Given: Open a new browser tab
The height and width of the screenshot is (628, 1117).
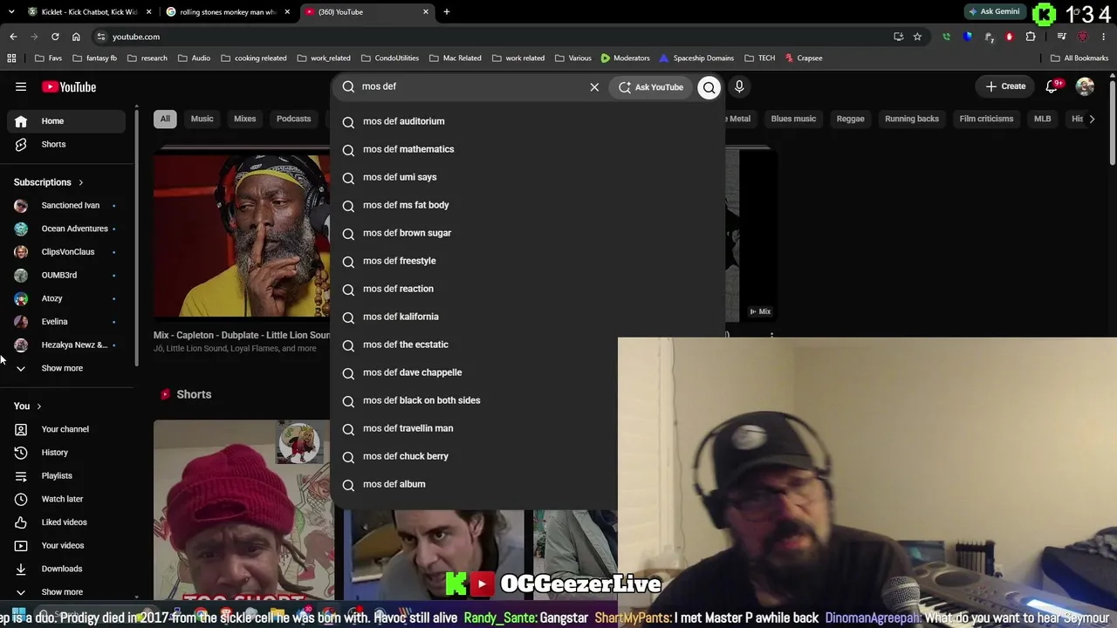Looking at the screenshot, I should pyautogui.click(x=447, y=12).
